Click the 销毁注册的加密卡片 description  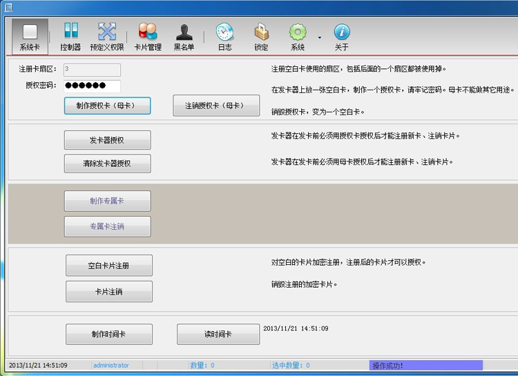(x=304, y=284)
